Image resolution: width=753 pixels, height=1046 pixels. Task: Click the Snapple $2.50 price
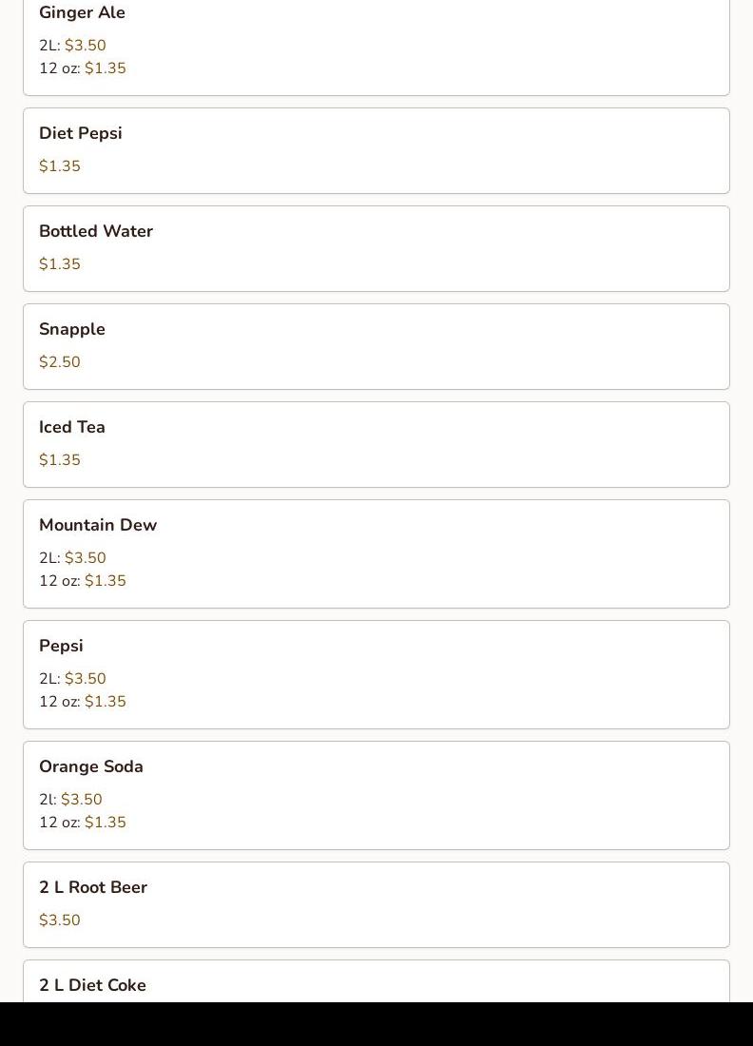60,362
